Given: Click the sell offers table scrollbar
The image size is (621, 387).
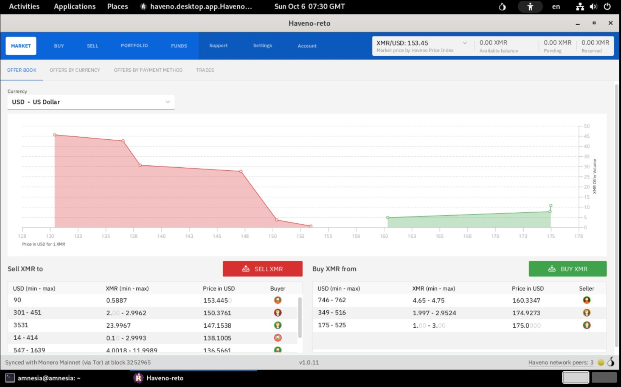Looking at the screenshot, I should (300, 317).
